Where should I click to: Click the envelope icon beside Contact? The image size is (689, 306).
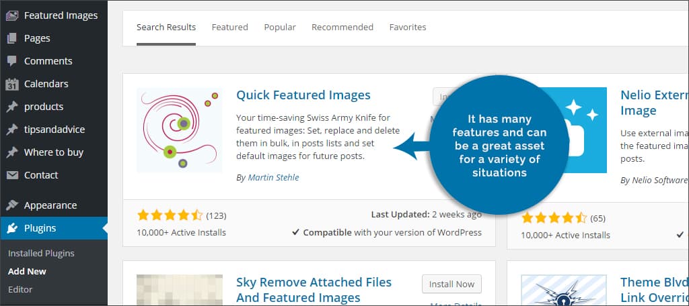12,175
